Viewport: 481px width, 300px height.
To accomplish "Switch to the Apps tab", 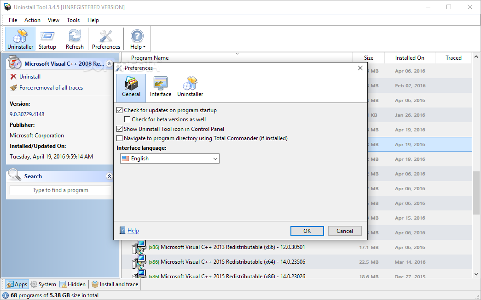I will point(17,284).
